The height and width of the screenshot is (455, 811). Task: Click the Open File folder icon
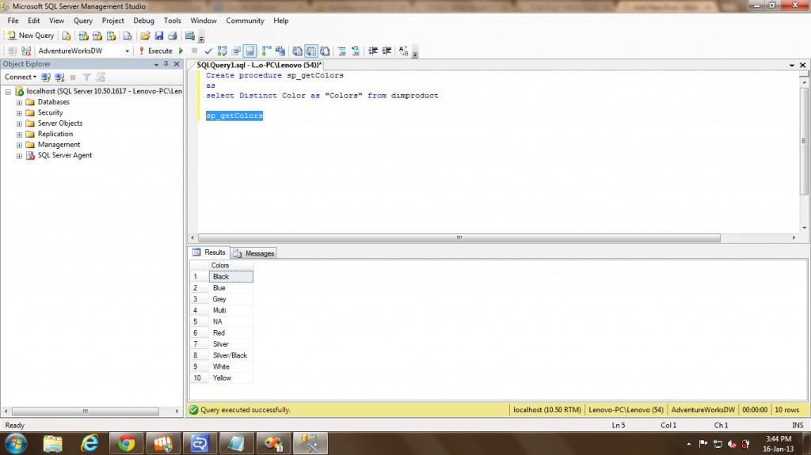click(x=145, y=36)
